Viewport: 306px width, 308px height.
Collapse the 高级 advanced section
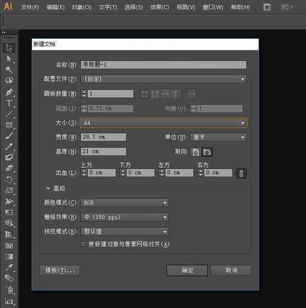(x=48, y=189)
